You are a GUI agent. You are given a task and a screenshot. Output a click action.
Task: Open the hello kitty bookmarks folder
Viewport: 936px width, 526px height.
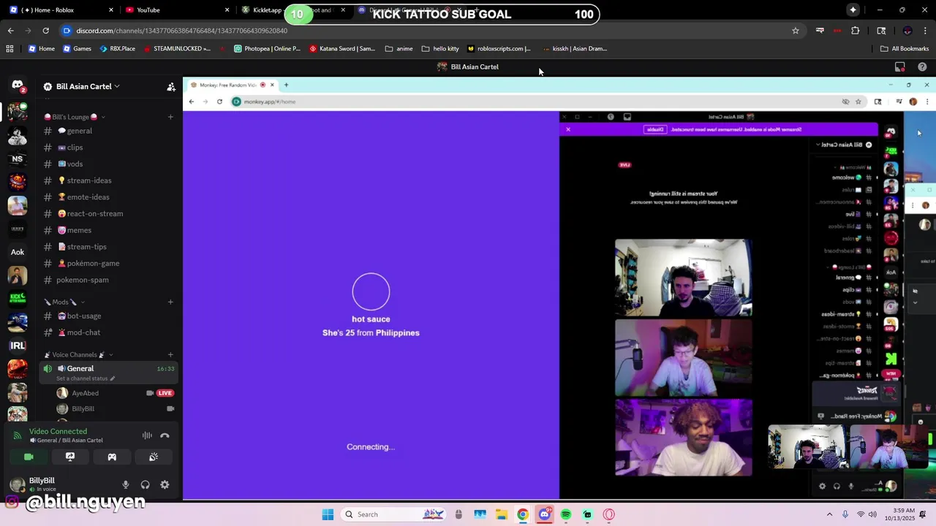439,49
